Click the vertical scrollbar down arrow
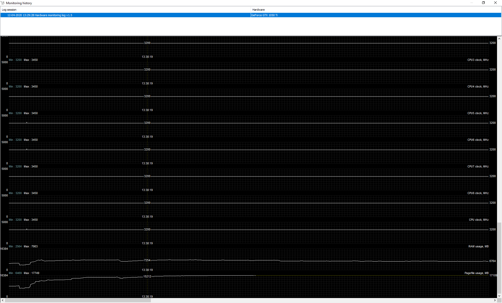Screen dimensions: 502x303 [499, 296]
